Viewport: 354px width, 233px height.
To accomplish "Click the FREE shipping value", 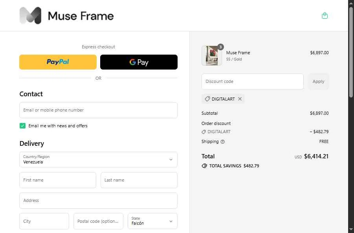I will [324, 141].
